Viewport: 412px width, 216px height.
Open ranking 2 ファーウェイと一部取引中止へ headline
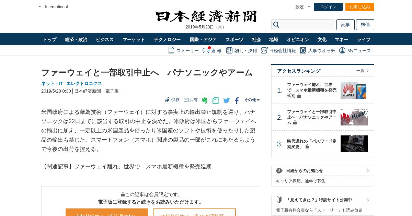point(312,117)
